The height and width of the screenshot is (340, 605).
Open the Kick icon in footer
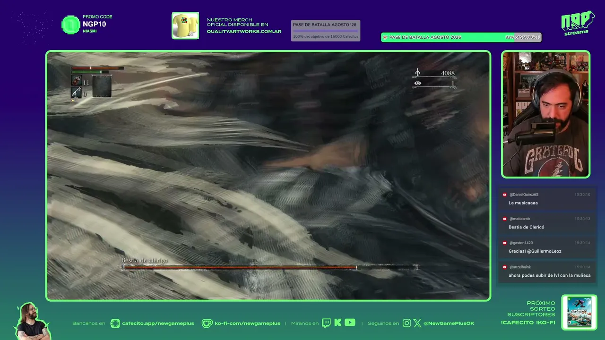pyautogui.click(x=337, y=323)
